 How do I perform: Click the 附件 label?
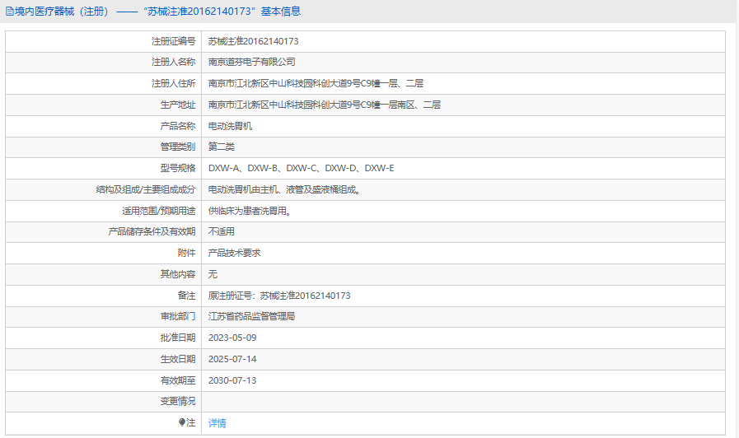click(x=187, y=253)
